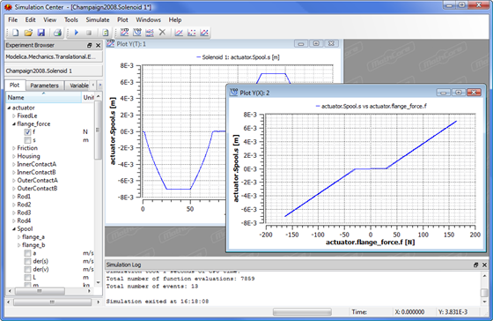
Task: Start simulation with the blue play icon
Action: click(77, 33)
